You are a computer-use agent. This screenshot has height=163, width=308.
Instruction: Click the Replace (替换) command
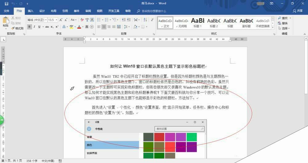pyautogui.click(x=283, y=23)
